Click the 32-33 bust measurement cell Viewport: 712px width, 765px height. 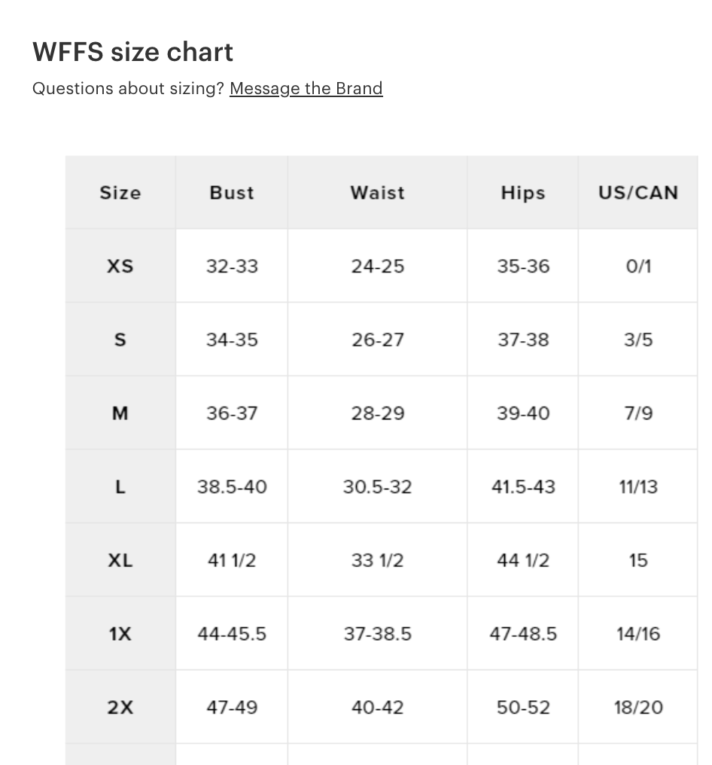point(232,266)
